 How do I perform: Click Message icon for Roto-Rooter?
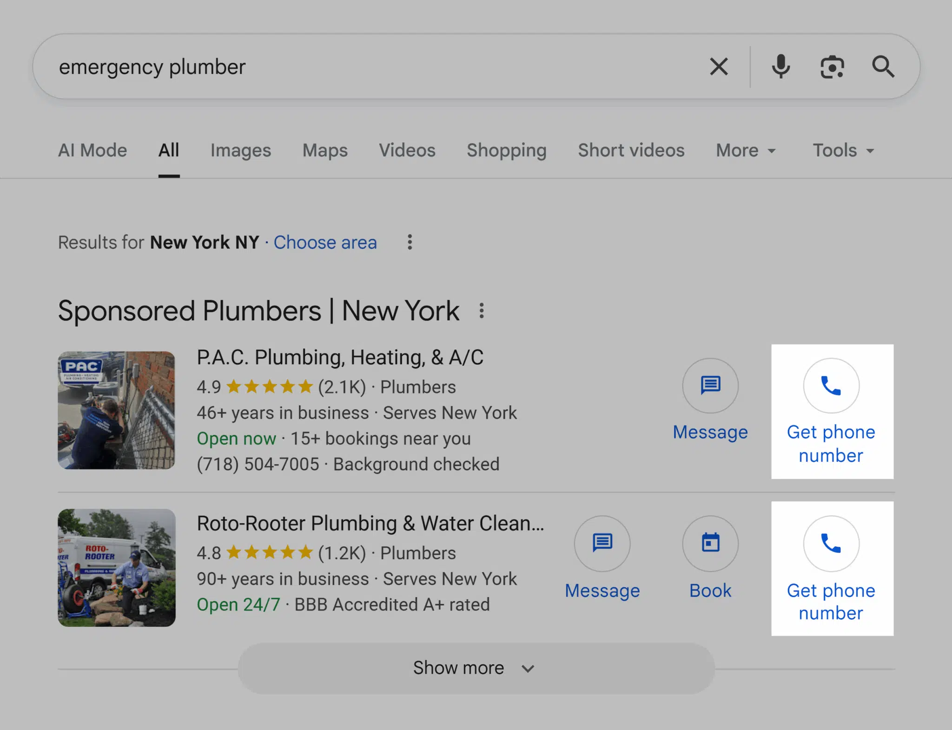coord(602,544)
